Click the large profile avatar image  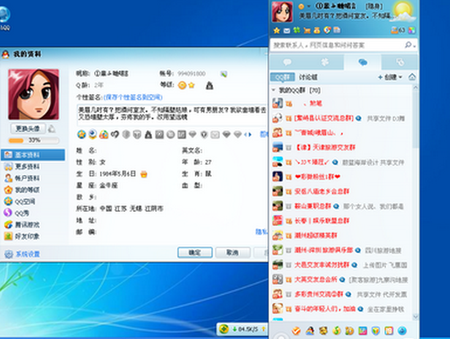pyautogui.click(x=34, y=94)
